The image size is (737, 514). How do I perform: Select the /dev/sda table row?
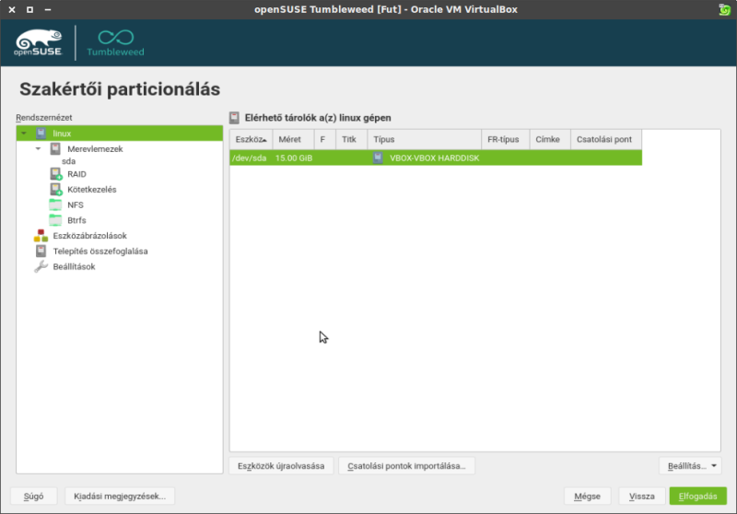[435, 158]
